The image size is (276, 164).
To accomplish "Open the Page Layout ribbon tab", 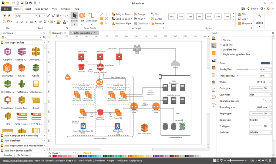I will (x=41, y=9).
